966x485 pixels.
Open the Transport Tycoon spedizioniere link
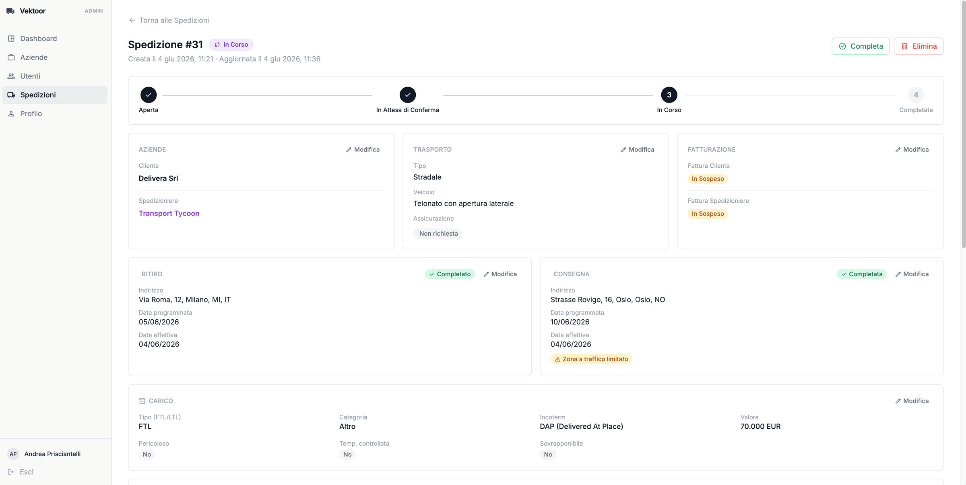pyautogui.click(x=169, y=213)
